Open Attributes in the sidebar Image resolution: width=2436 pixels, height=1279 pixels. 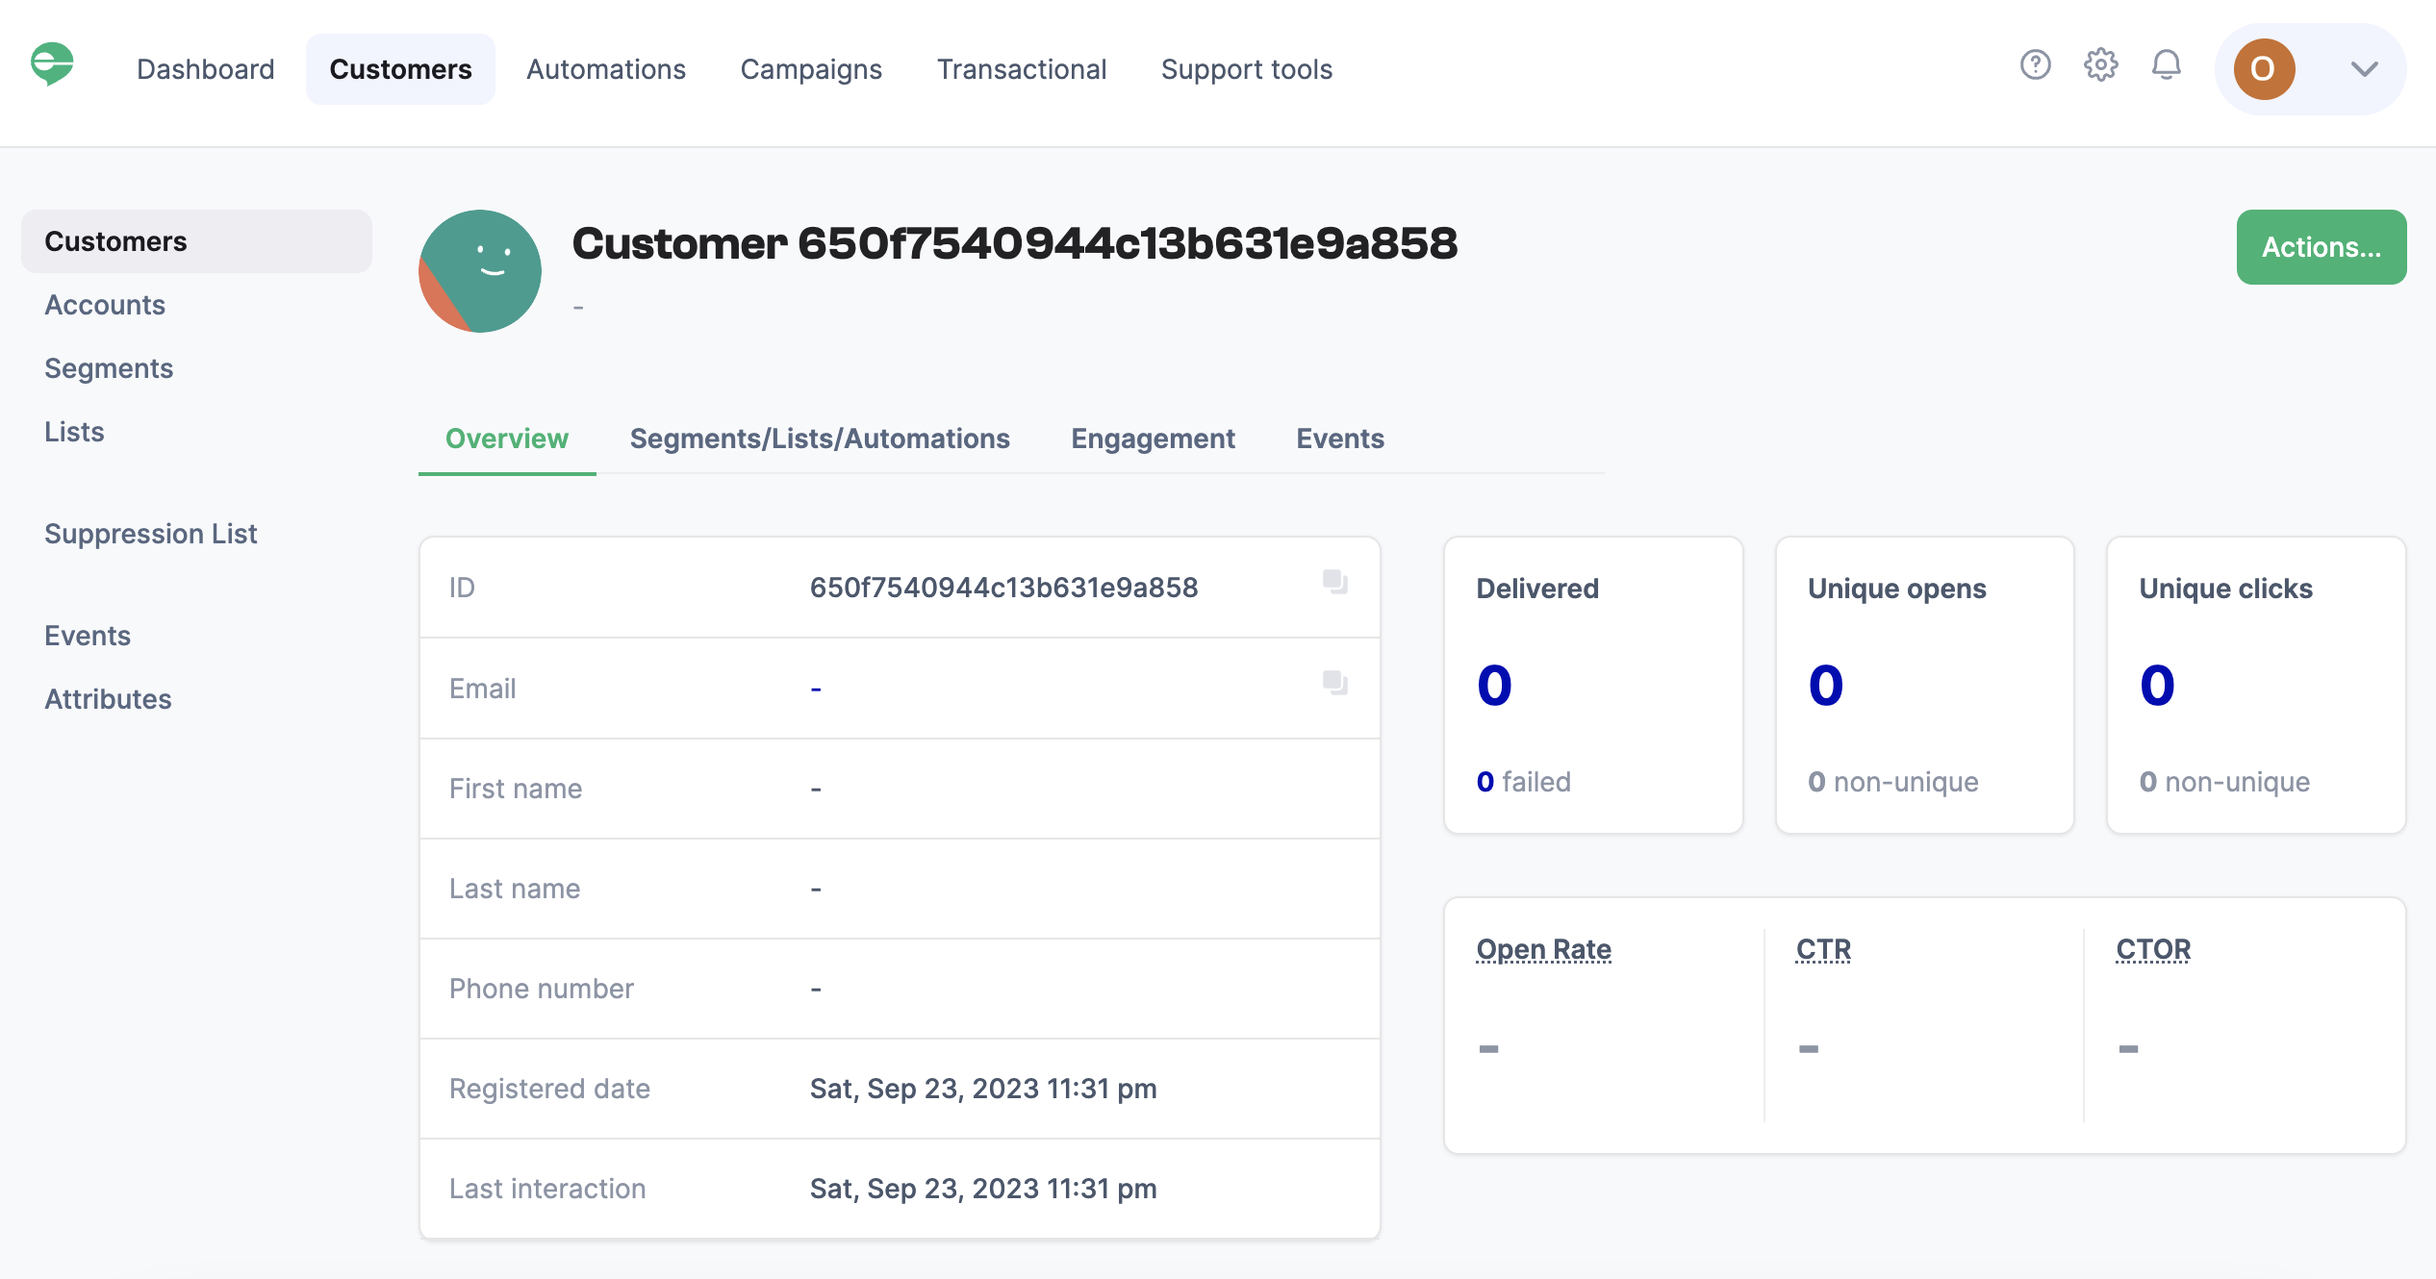click(108, 699)
